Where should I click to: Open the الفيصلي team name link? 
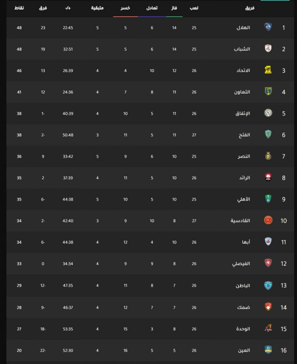pyautogui.click(x=241, y=264)
